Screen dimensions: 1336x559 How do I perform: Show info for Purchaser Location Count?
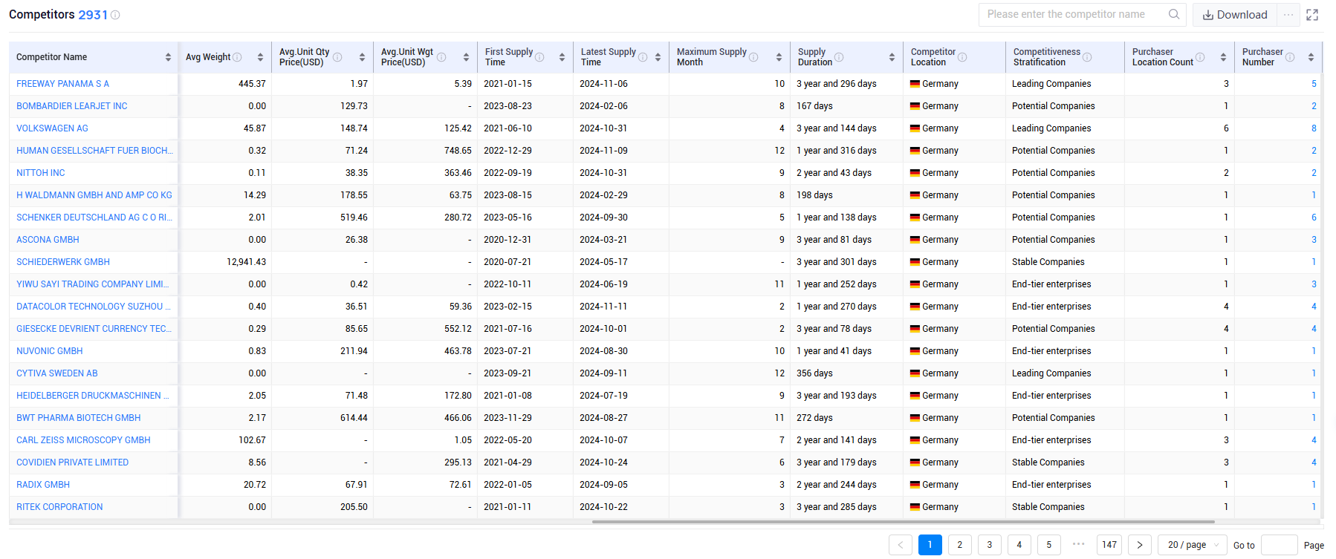pyautogui.click(x=1200, y=57)
